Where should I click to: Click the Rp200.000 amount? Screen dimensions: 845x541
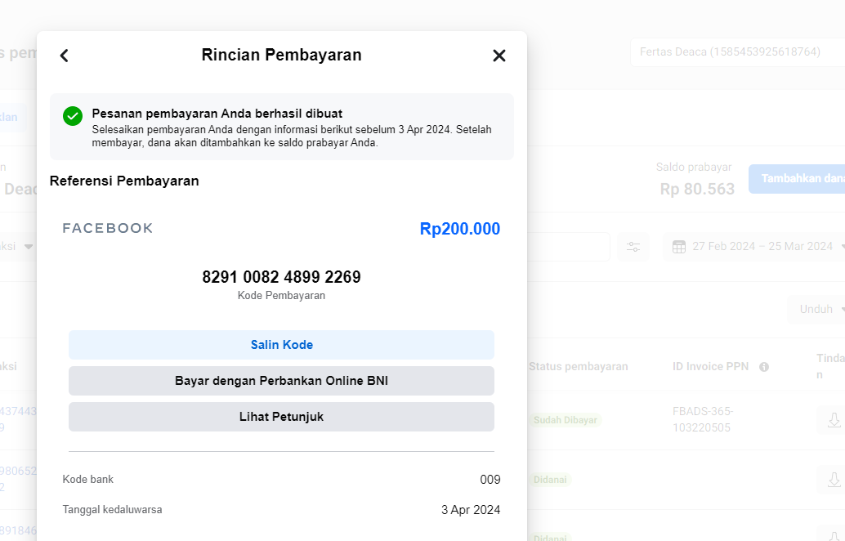460,229
